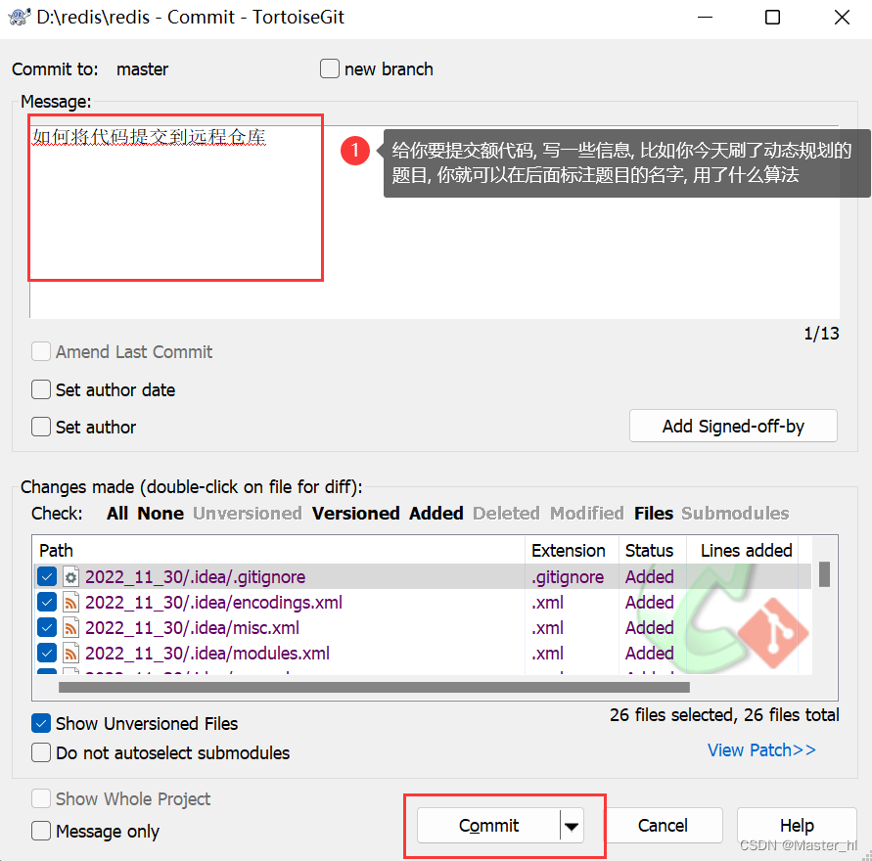The width and height of the screenshot is (872, 861).
Task: Click the xml file icon beside encodings.xml
Action: pos(70,603)
